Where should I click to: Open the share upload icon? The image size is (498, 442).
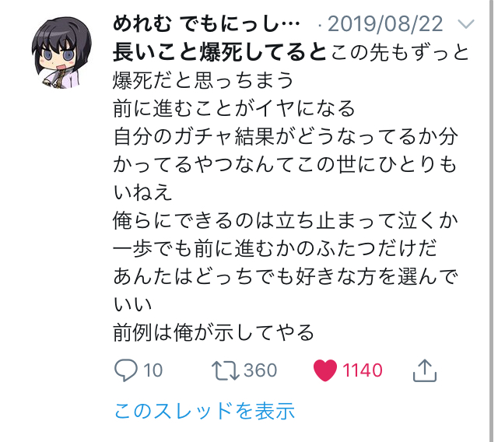(x=425, y=370)
